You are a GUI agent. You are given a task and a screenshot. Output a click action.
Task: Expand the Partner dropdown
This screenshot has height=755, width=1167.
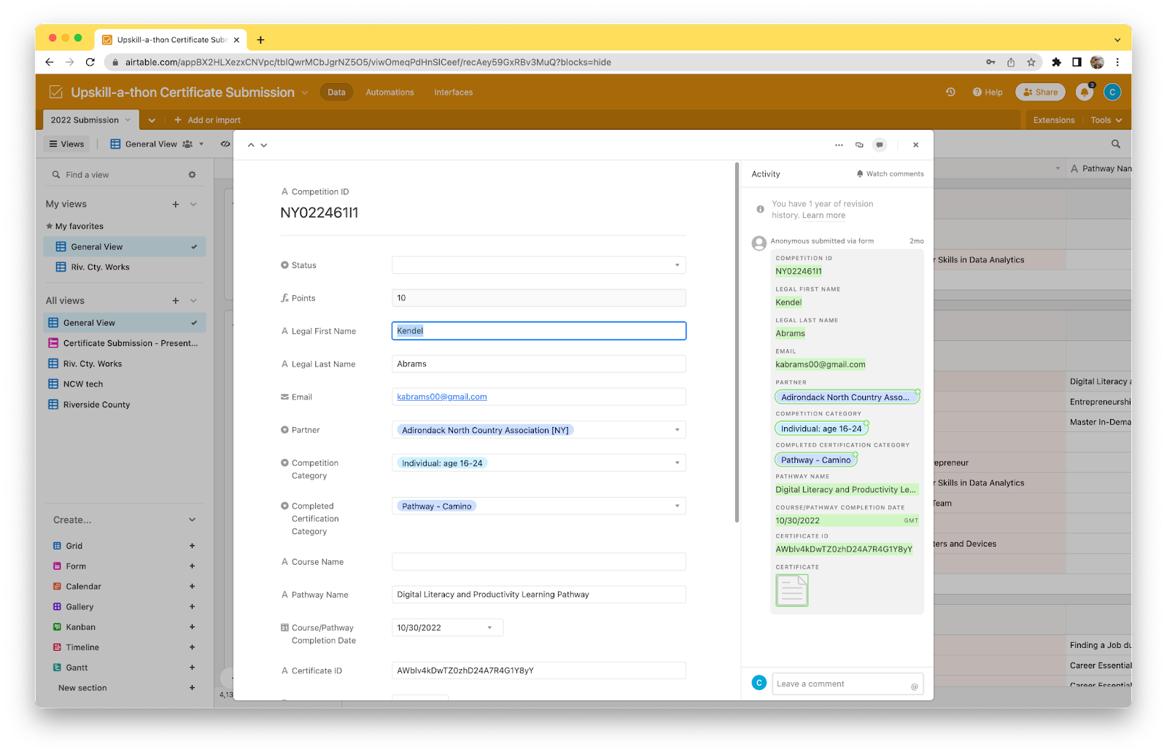[677, 430]
